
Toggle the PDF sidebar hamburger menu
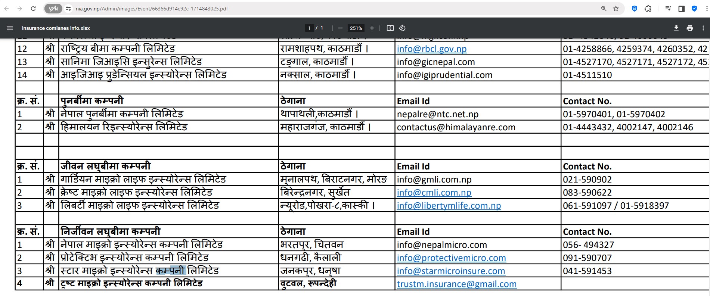coord(10,28)
